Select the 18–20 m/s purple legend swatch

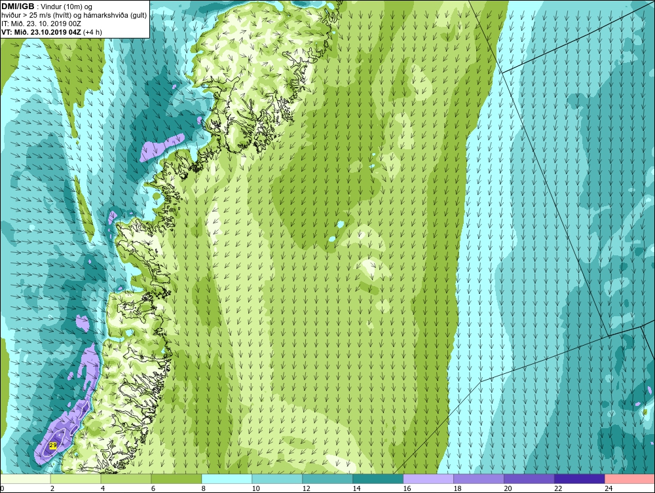point(479,479)
